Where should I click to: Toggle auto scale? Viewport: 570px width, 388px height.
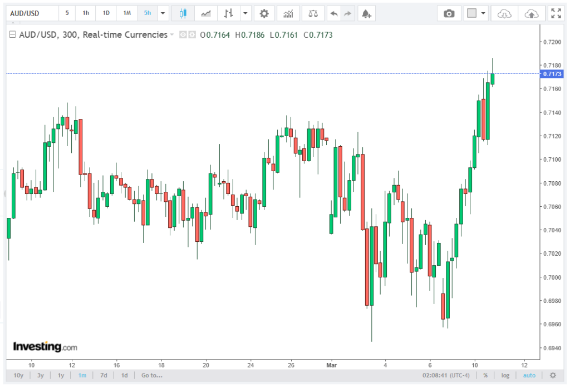click(529, 375)
